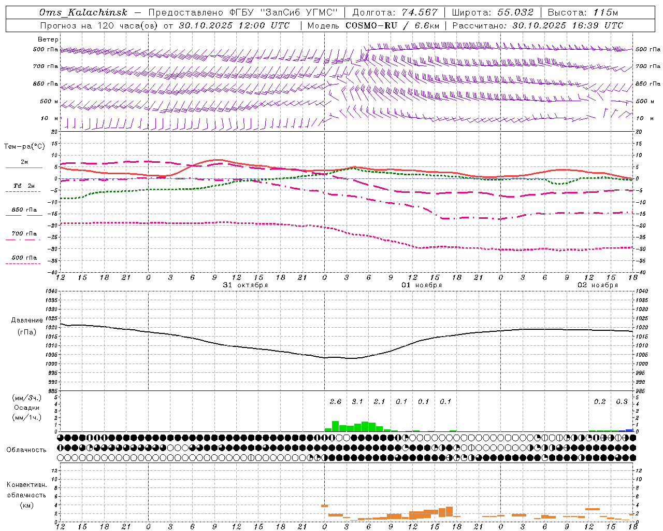Click the red 2м legend line sample
The height and width of the screenshot is (531, 663).
pos(24,168)
